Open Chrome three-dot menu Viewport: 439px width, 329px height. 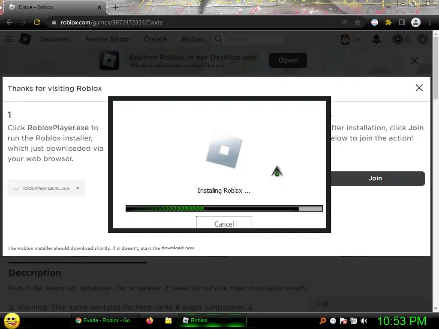(x=430, y=22)
